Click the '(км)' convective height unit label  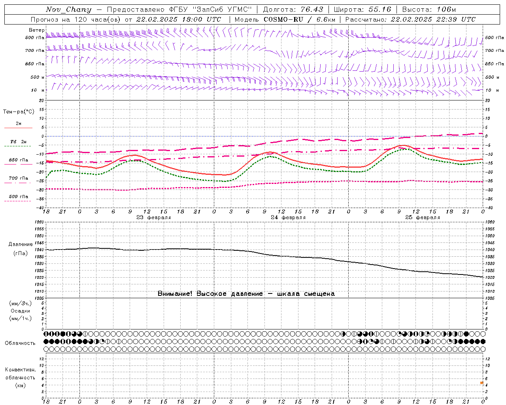(x=21, y=385)
